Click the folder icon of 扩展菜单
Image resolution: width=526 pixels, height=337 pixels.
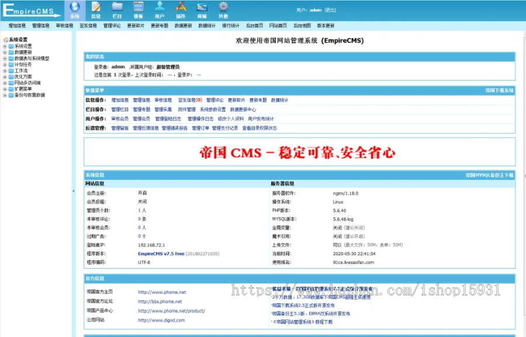(11, 89)
